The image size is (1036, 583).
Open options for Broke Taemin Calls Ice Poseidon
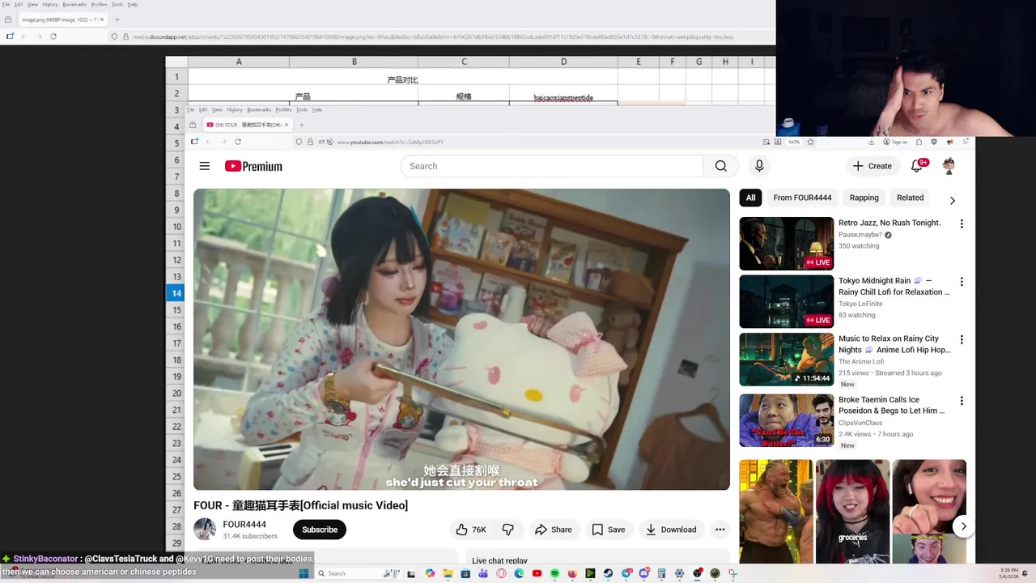point(962,401)
